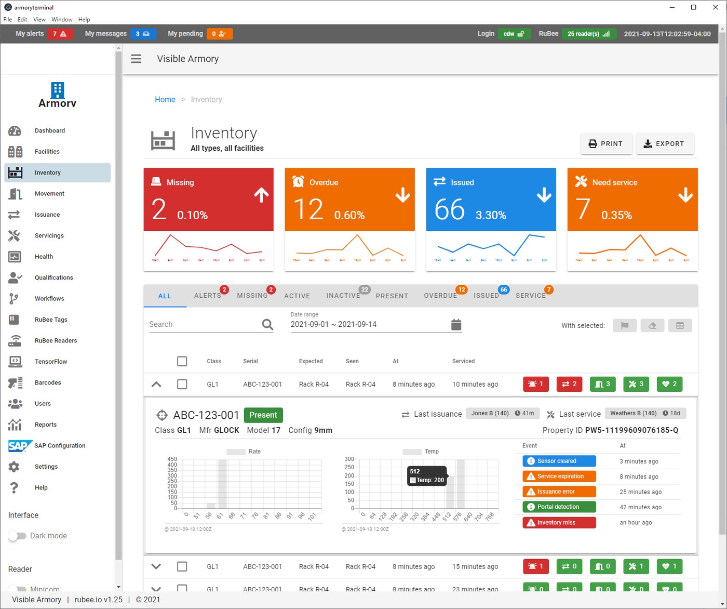Expand the row serviced 15 minutes ago
The width and height of the screenshot is (727, 609).
pyautogui.click(x=156, y=566)
